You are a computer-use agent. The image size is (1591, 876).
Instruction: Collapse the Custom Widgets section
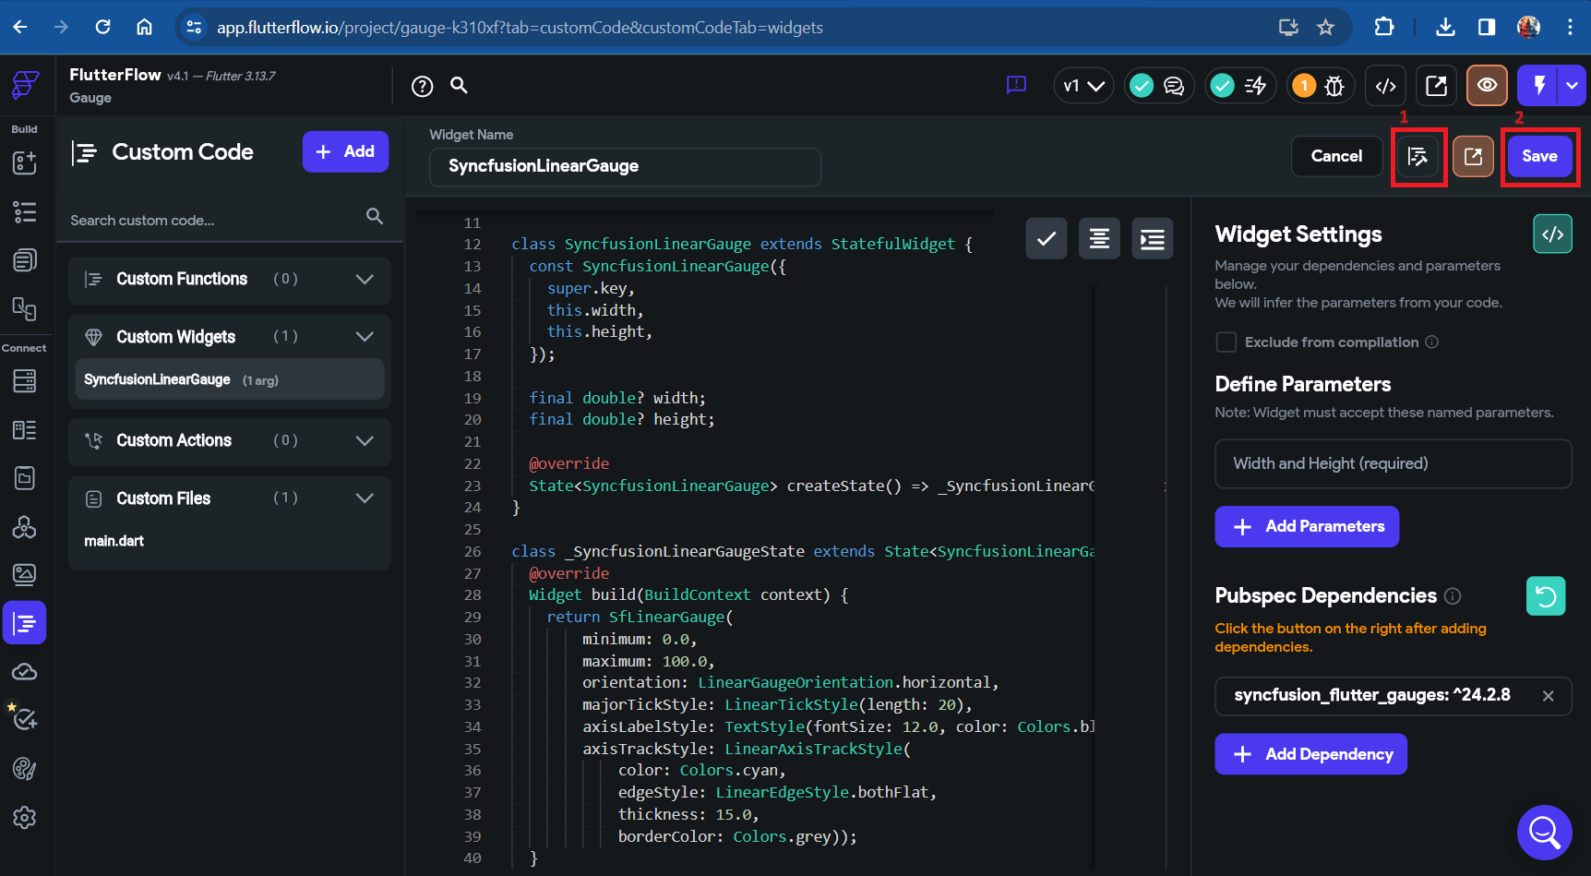(x=365, y=337)
